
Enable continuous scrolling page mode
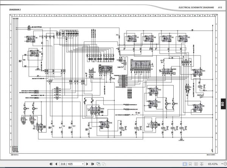coord(190,164)
